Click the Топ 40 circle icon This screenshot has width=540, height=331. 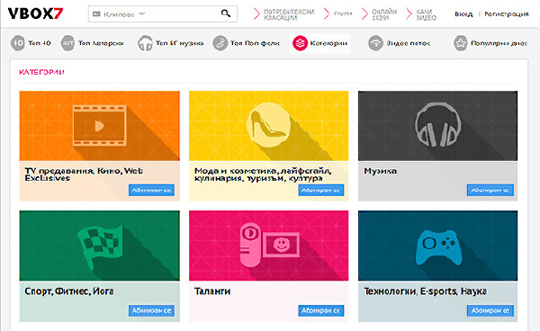(x=18, y=43)
